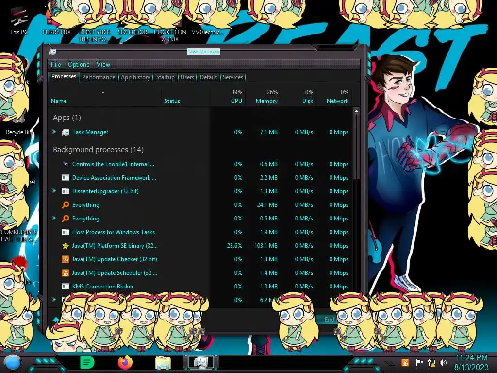
Task: Click Java Platform SE binary star icon
Action: pos(66,245)
